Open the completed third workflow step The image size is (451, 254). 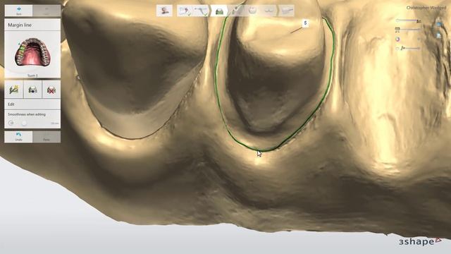pos(201,11)
